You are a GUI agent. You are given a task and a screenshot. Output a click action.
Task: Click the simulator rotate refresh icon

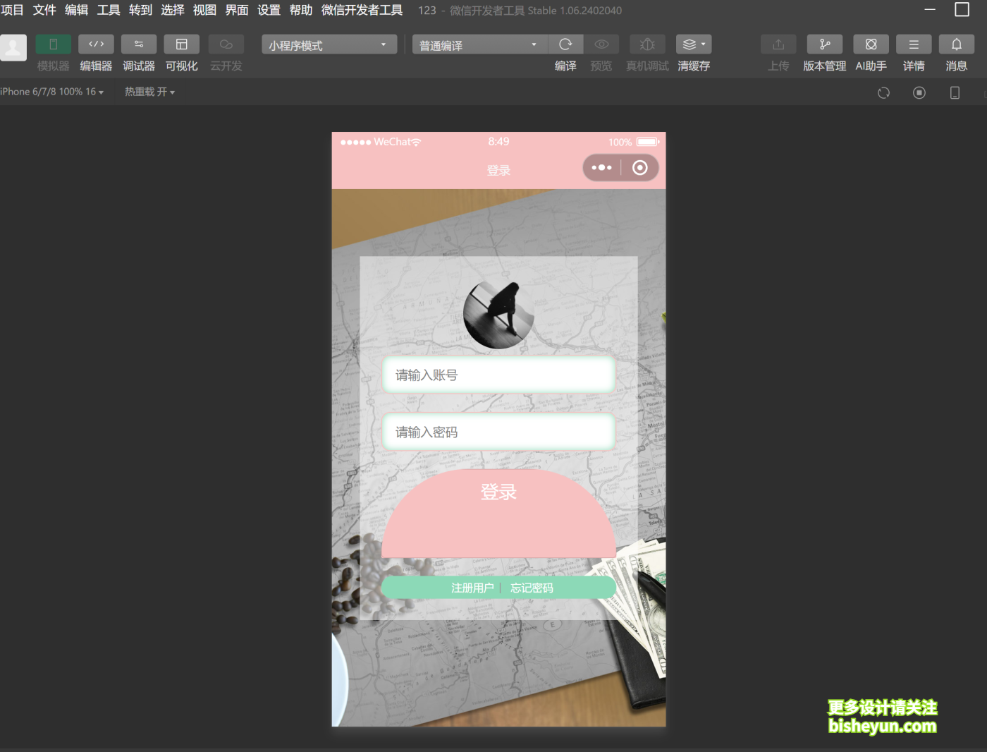click(x=883, y=92)
